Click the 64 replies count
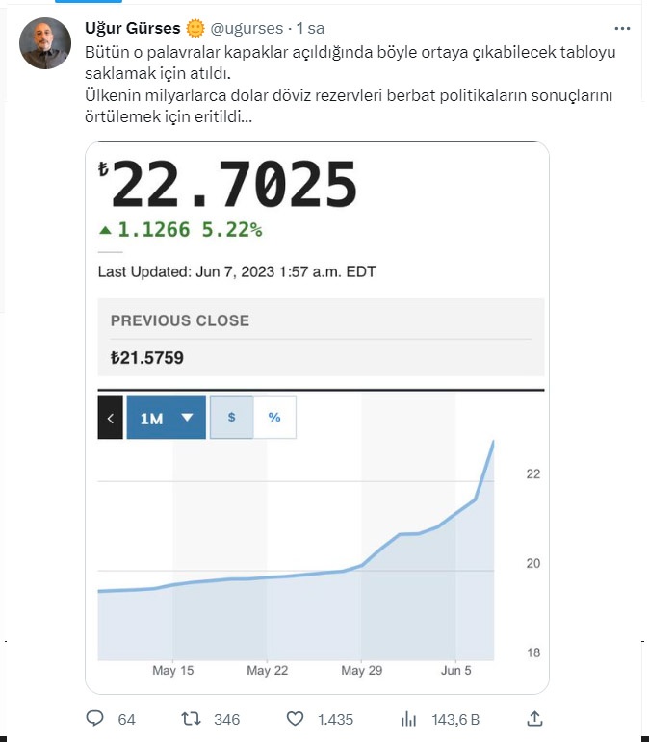Image resolution: width=649 pixels, height=742 pixels. point(126,719)
